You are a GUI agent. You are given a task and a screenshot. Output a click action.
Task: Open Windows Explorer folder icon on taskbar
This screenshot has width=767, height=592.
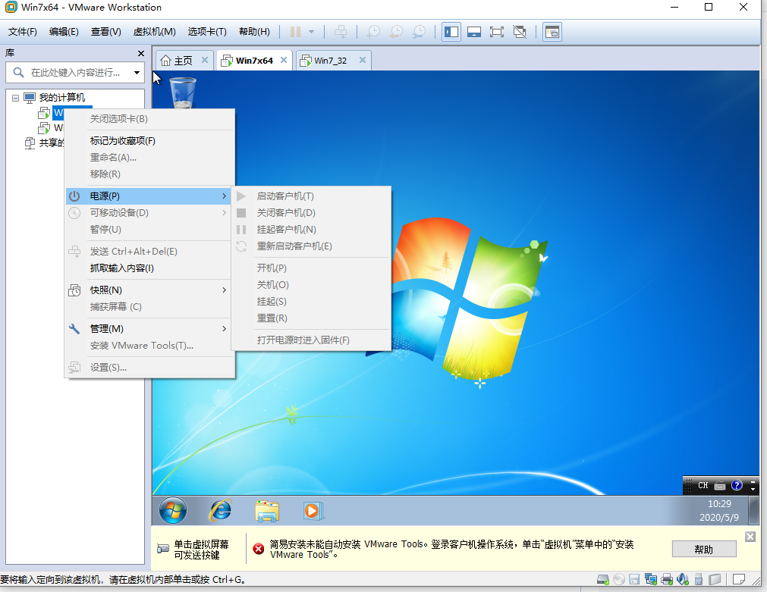(267, 511)
